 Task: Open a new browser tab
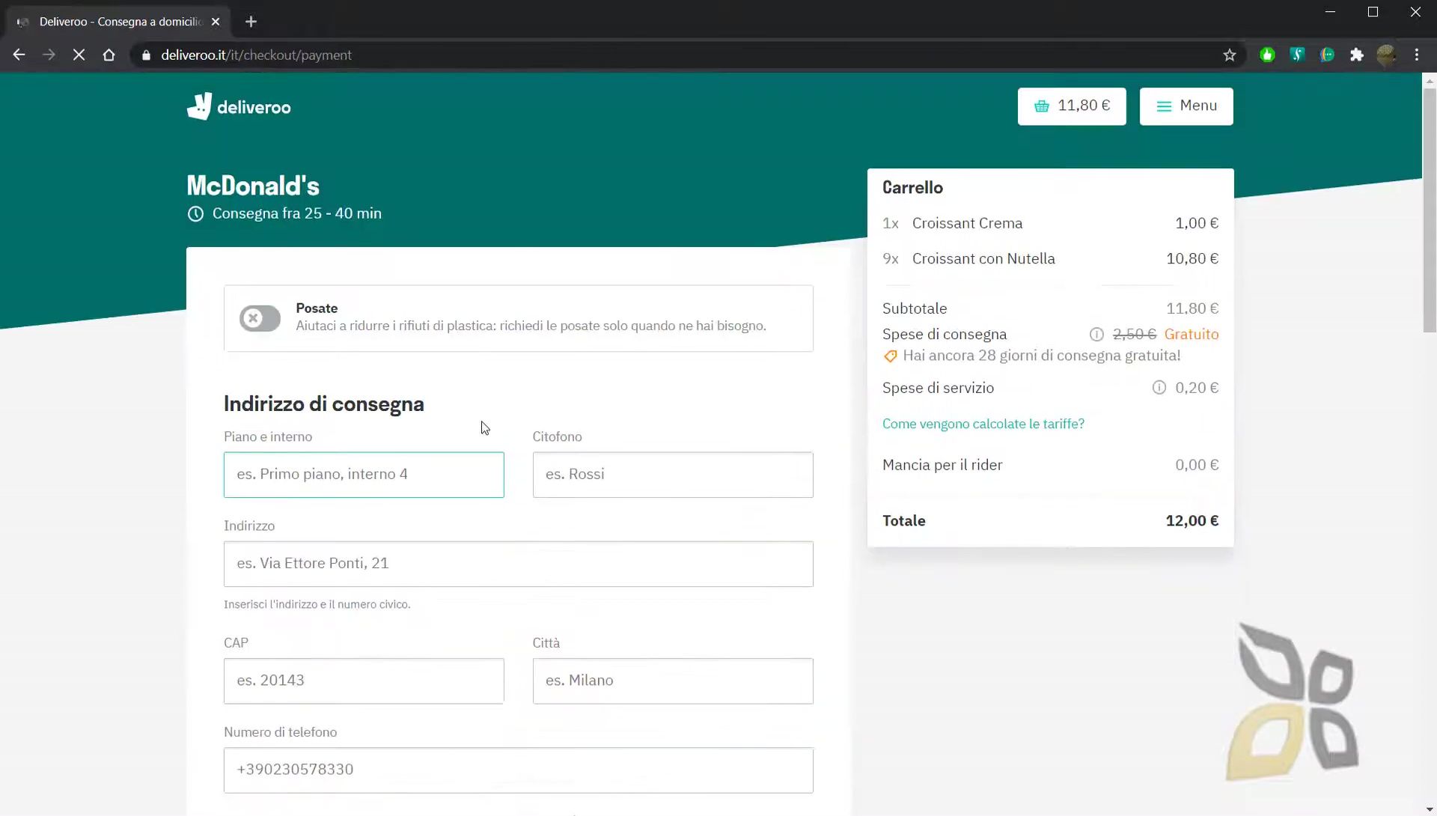pos(251,22)
